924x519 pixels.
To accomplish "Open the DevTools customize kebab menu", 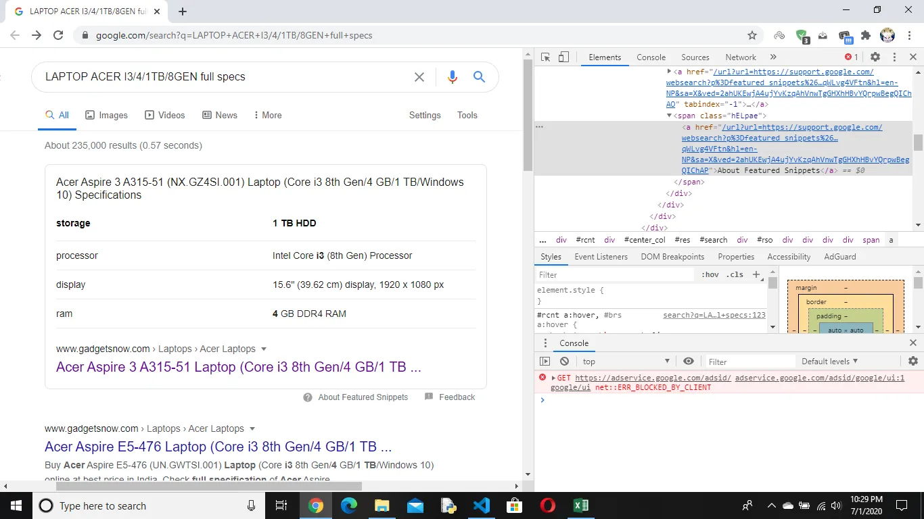I will tap(894, 57).
